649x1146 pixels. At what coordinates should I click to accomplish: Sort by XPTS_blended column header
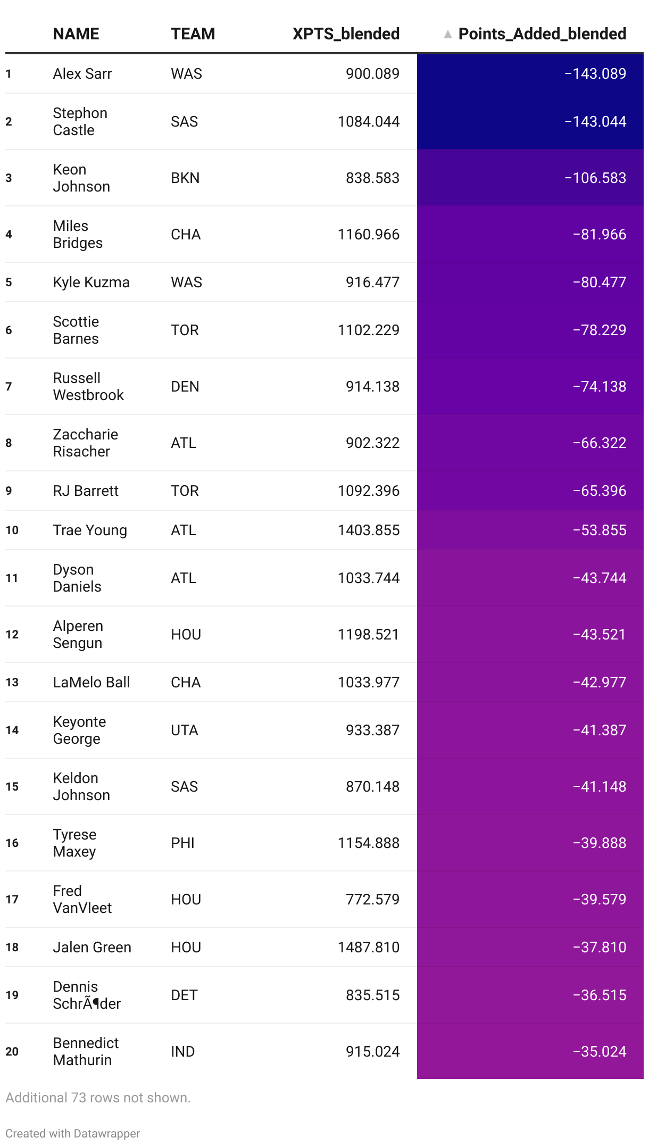pos(346,34)
